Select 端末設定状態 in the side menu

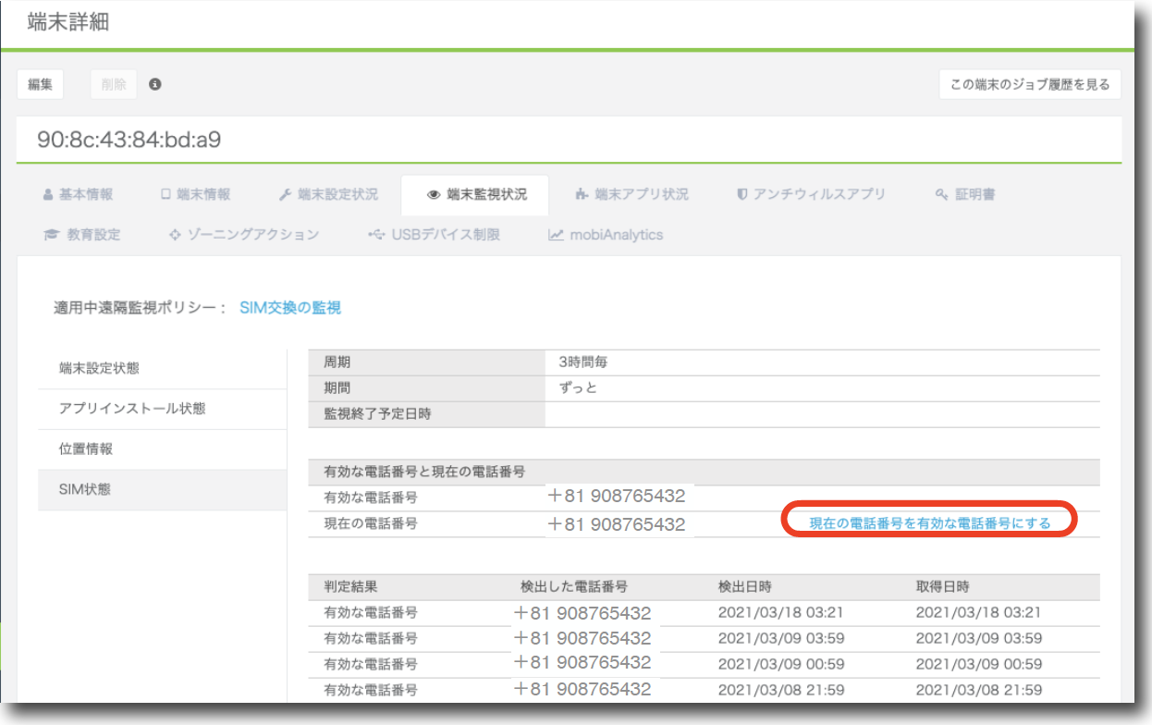coord(163,368)
